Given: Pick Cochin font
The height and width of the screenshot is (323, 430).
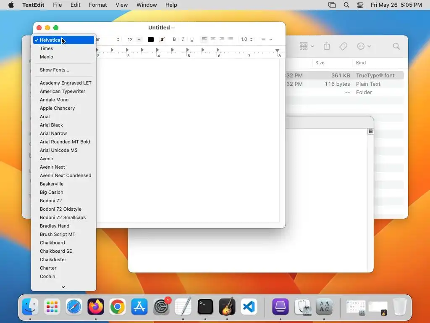Looking at the screenshot, I should (64, 276).
